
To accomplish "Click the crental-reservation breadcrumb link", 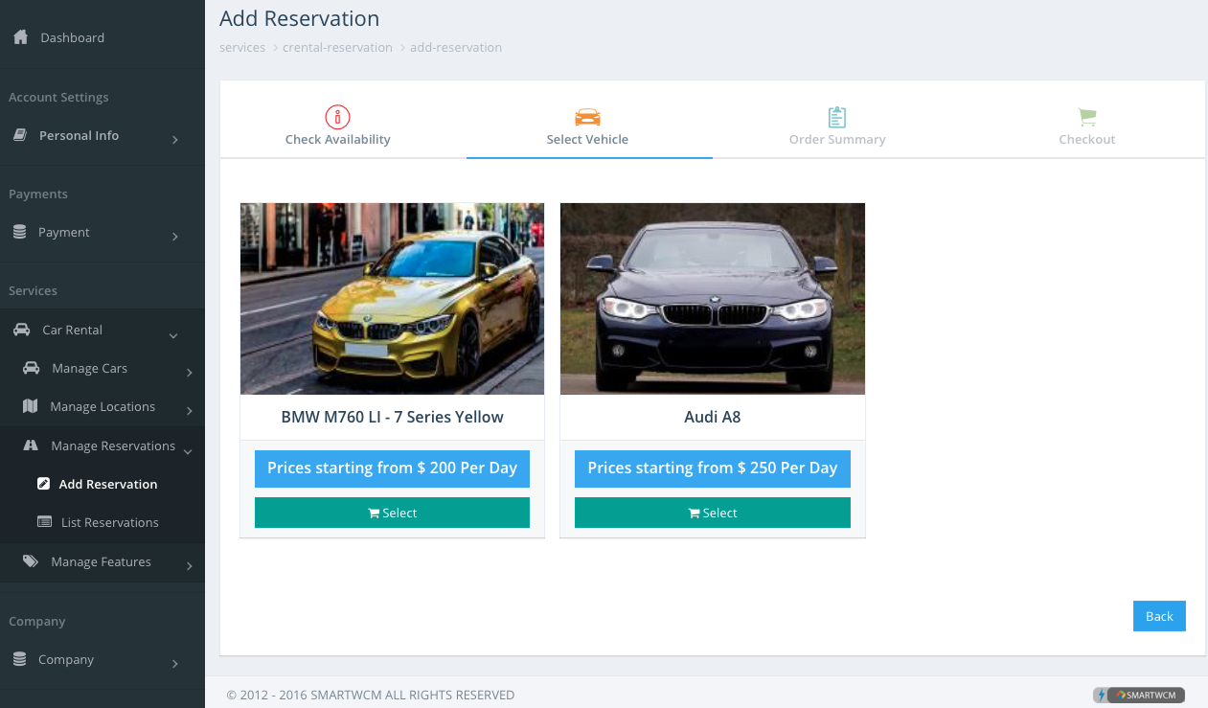I will click(337, 47).
